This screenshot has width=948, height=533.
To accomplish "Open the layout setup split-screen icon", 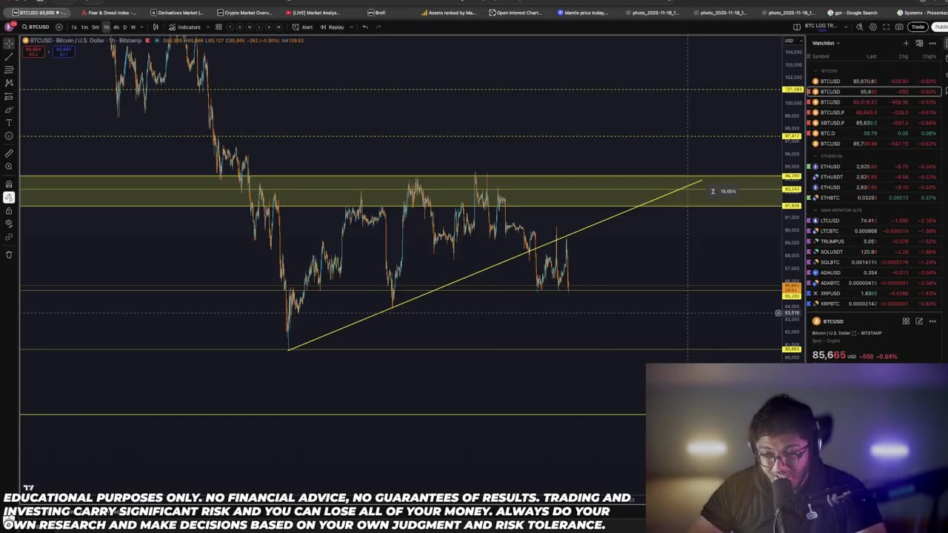I will pyautogui.click(x=797, y=27).
